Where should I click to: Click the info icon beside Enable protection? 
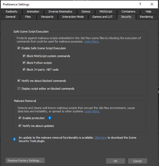[x=50, y=118]
